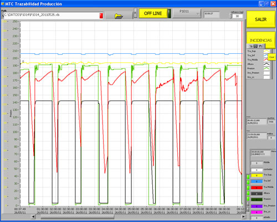Screen dimensions: 277x222
Task: Click the estado value field
Action: pos(257,218)
